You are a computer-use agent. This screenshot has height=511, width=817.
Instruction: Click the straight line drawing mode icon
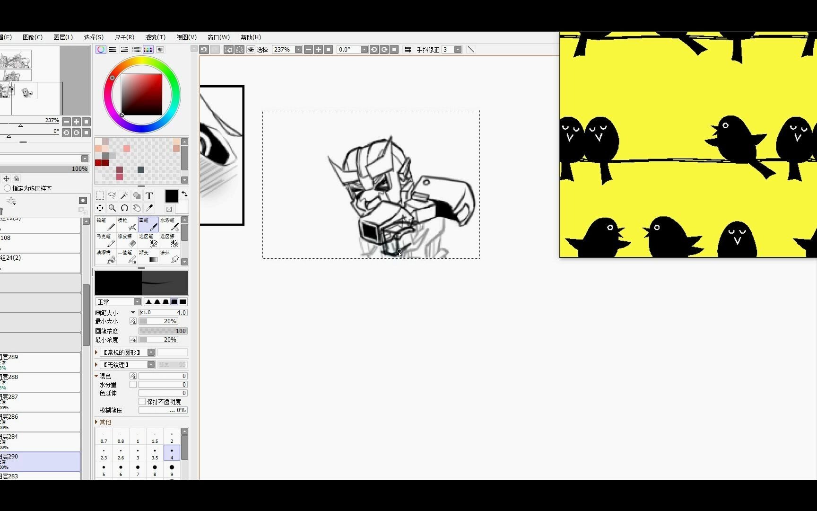coord(471,49)
